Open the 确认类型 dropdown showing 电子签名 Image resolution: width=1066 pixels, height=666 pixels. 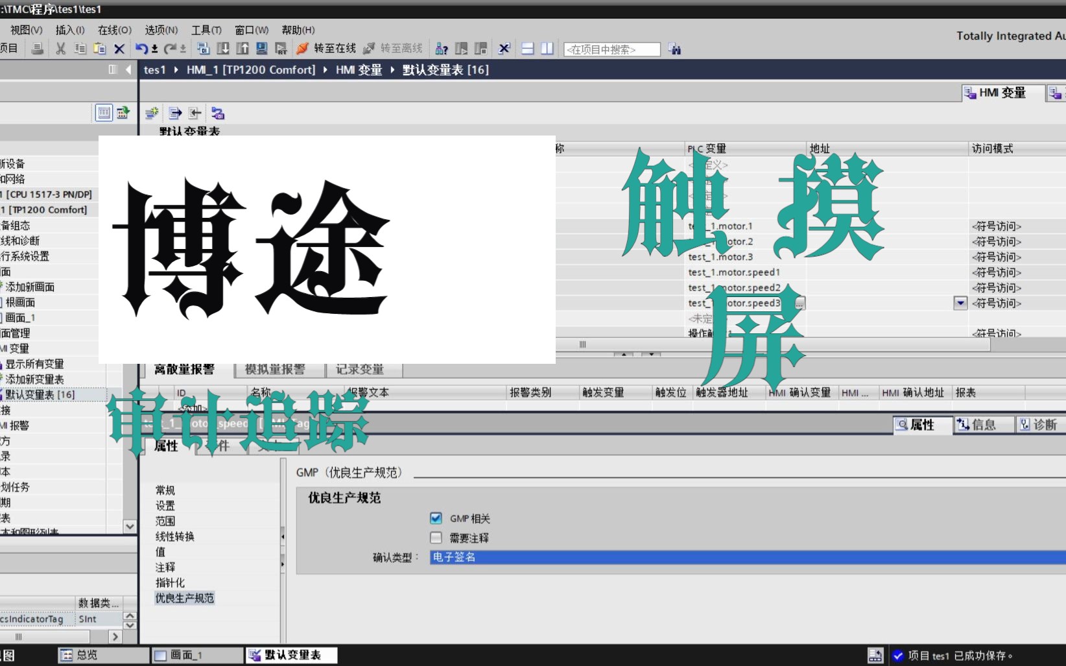click(748, 557)
